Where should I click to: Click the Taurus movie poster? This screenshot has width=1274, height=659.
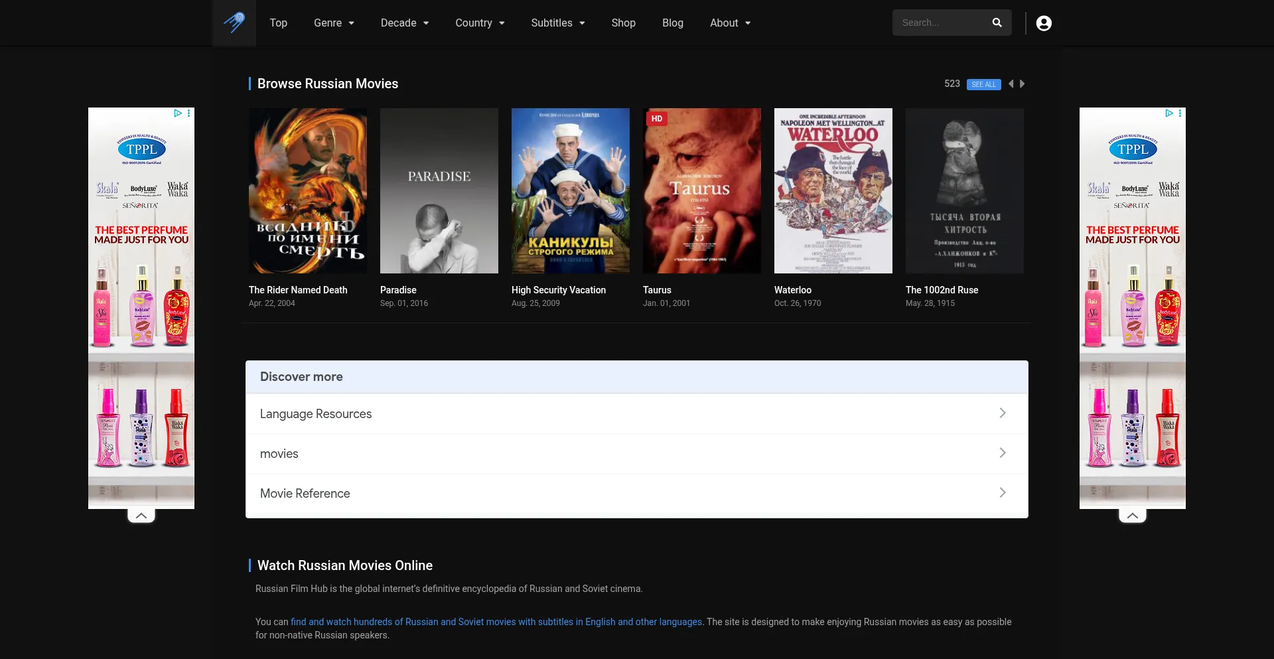coord(702,190)
